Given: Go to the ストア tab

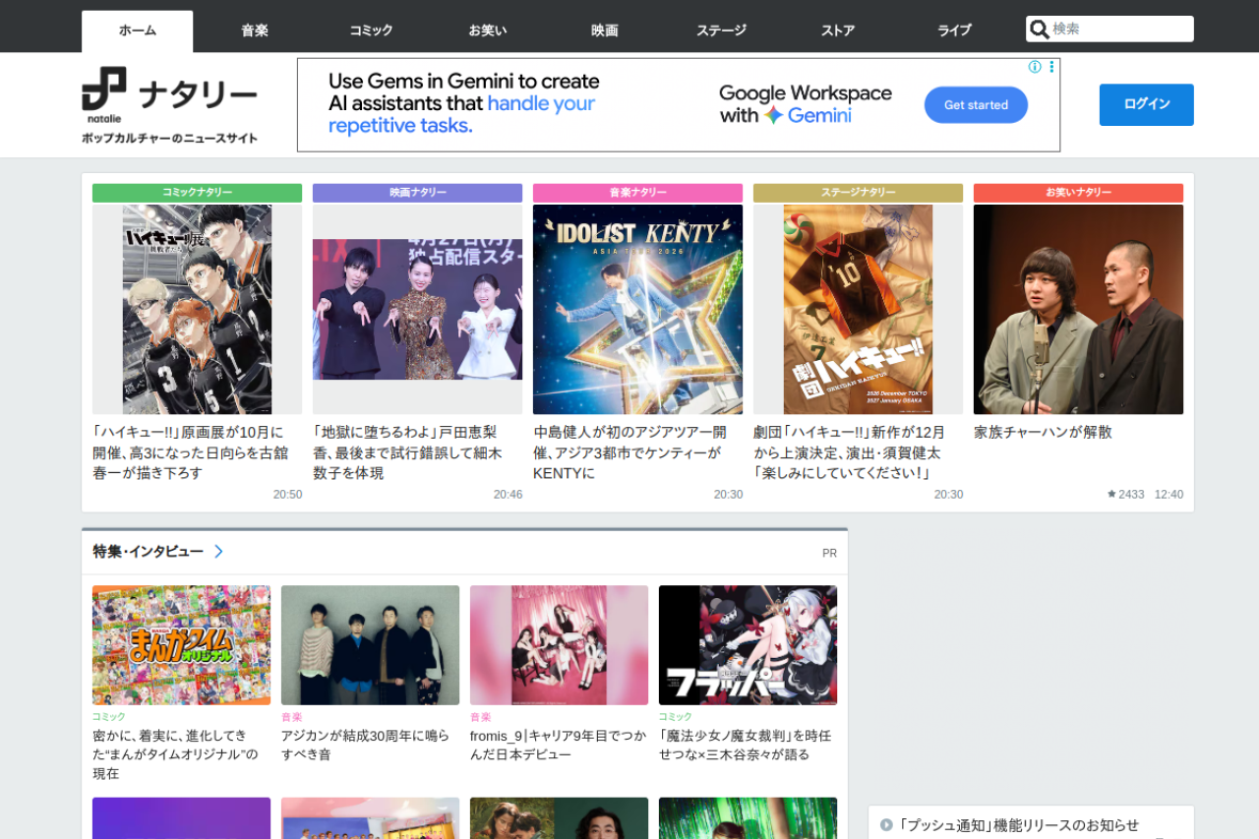Looking at the screenshot, I should click(x=838, y=30).
